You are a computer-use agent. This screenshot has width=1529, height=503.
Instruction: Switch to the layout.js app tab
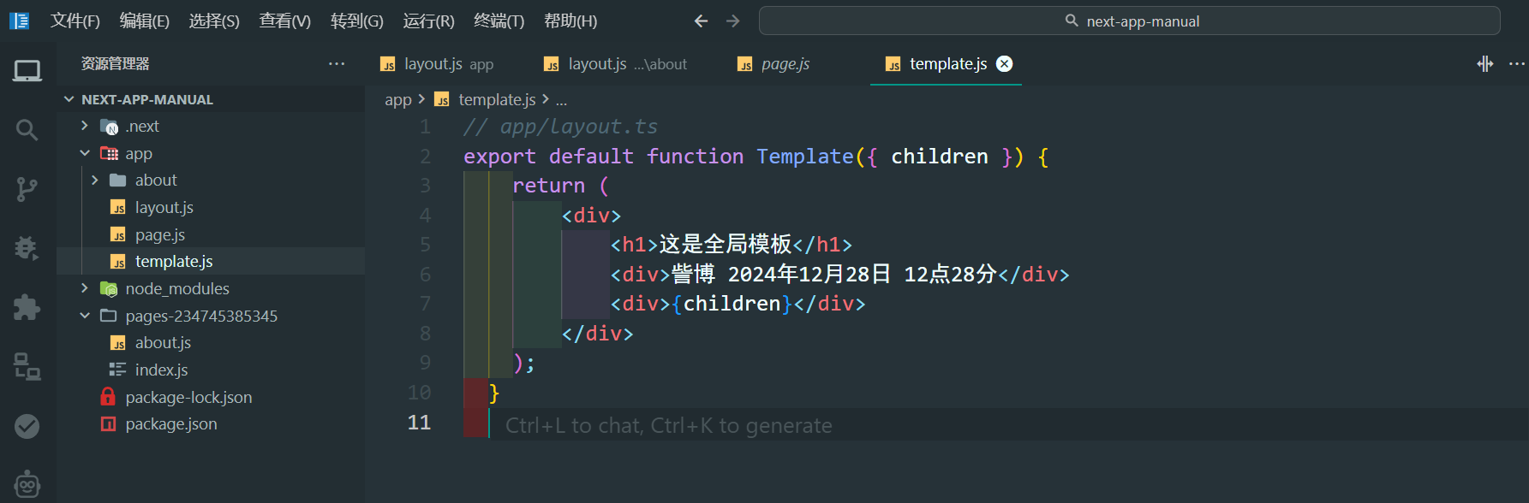tap(448, 64)
